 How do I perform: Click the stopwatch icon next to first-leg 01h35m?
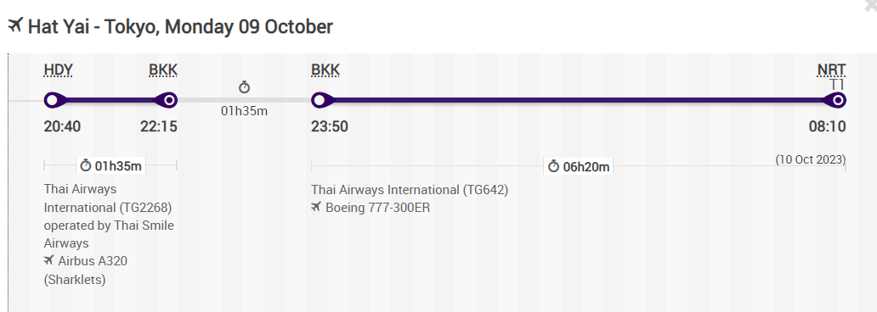(86, 165)
